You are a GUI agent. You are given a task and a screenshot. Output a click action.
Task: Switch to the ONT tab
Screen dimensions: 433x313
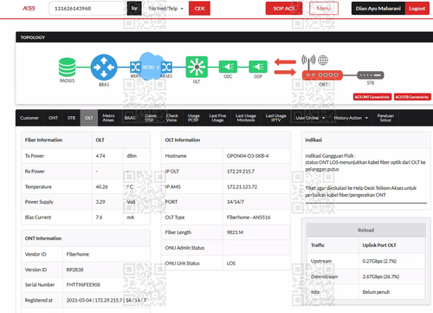[53, 118]
